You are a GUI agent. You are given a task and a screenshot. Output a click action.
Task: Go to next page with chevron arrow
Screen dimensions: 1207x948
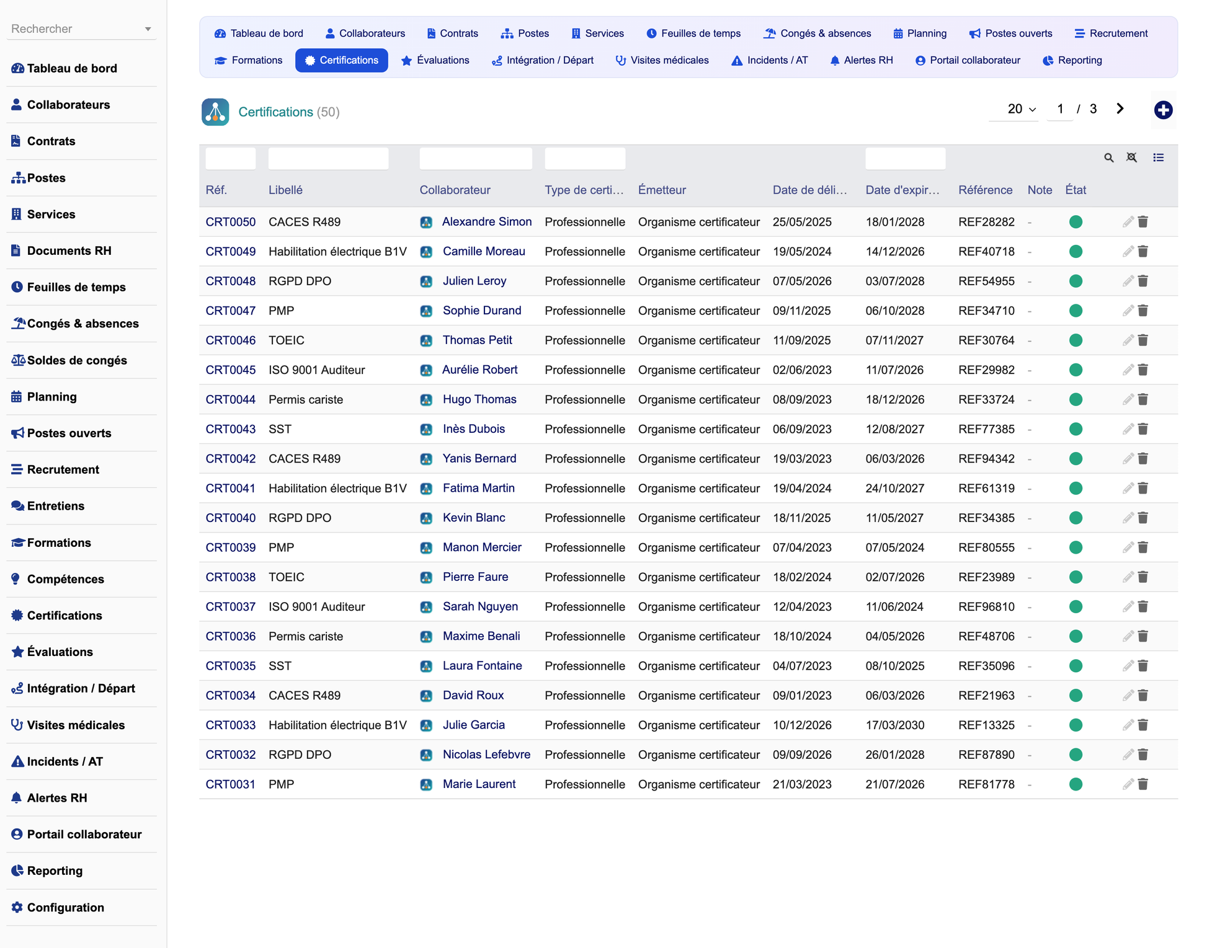pyautogui.click(x=1120, y=109)
